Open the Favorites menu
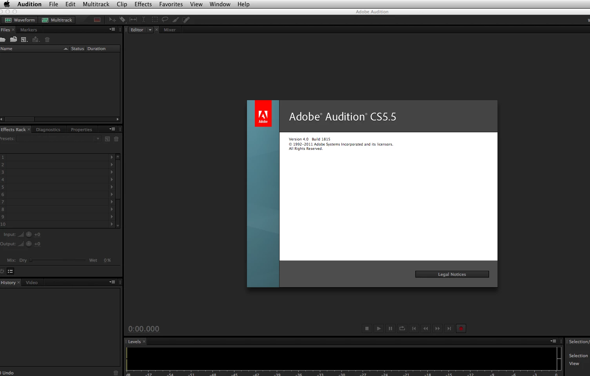590x376 pixels. 171,4
